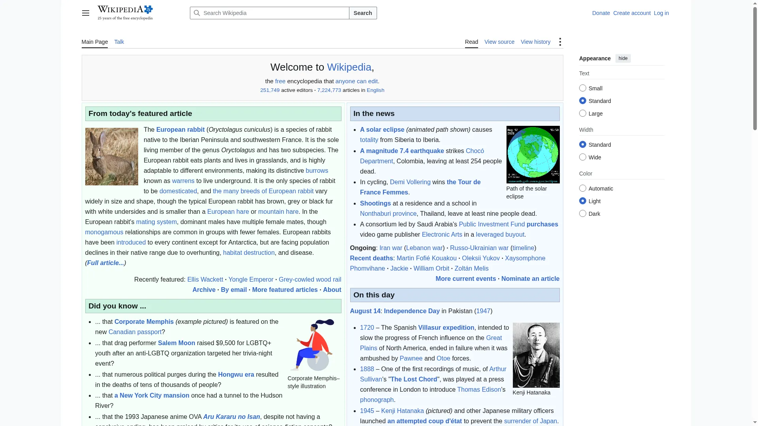This screenshot has height=426, width=758.
Task: Click the Search button
Action: pyautogui.click(x=363, y=13)
